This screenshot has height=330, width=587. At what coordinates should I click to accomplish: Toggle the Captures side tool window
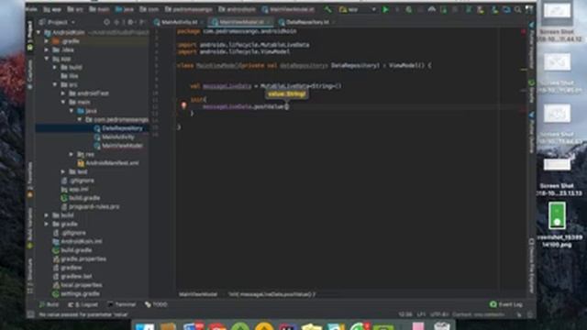click(30, 75)
